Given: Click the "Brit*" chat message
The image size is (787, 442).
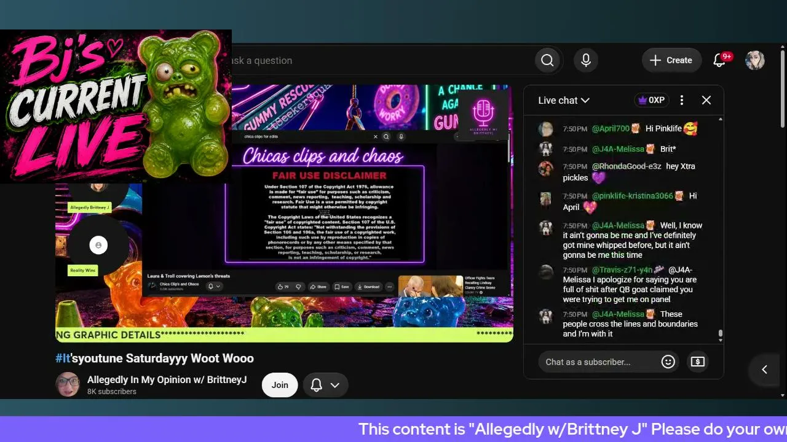Looking at the screenshot, I should click(668, 149).
